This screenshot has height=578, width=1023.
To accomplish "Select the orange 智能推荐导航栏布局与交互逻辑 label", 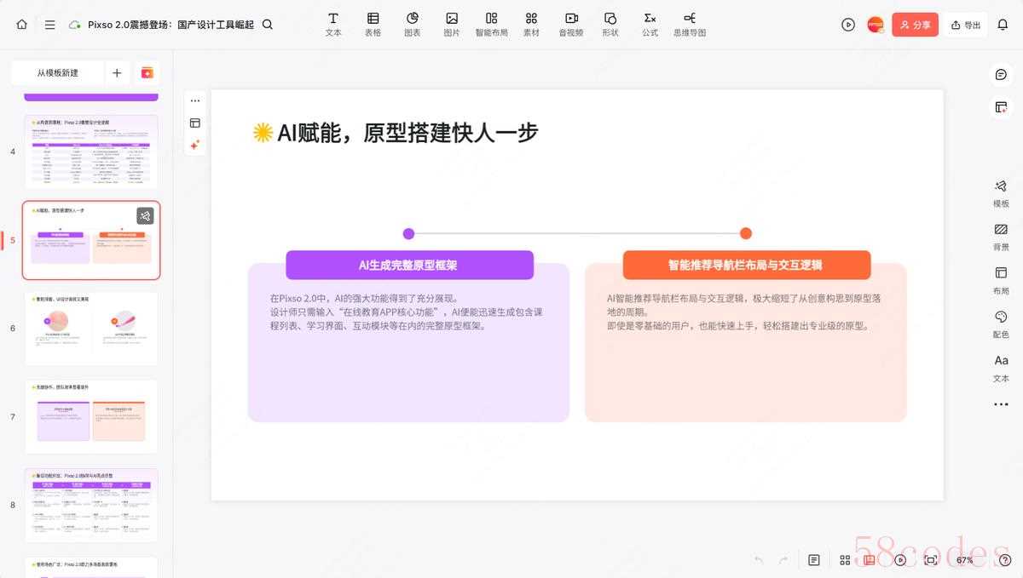I will [746, 265].
